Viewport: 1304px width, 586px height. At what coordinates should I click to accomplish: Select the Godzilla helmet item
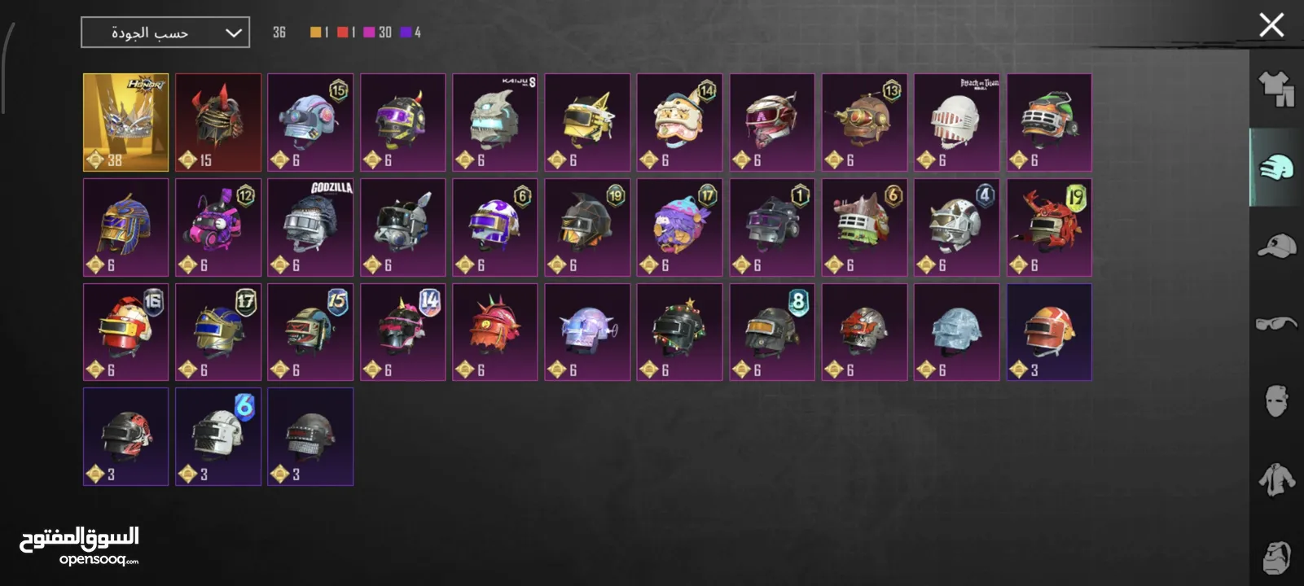point(310,228)
